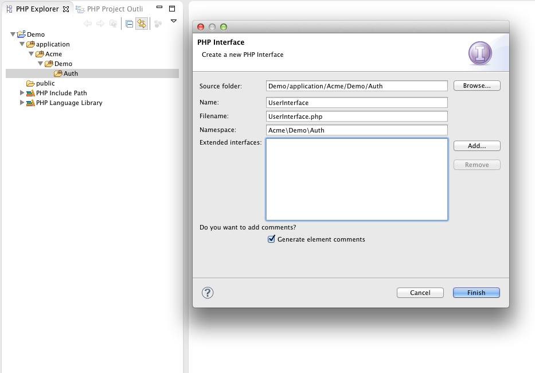Collapse the nested Demo folder under Acme

click(x=41, y=64)
